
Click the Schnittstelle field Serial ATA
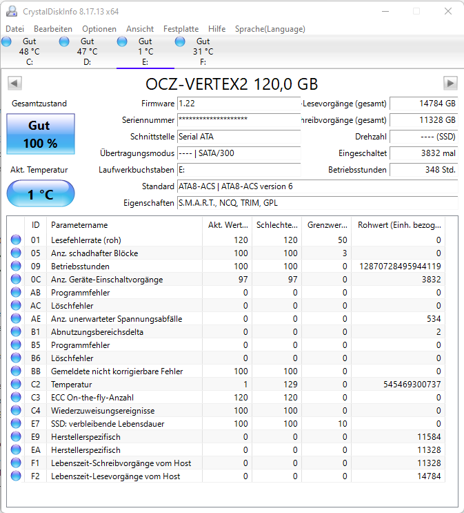(239, 137)
